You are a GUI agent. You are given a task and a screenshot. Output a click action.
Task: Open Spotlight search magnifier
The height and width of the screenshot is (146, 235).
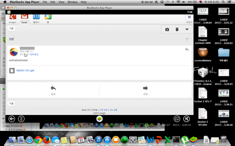223,2
